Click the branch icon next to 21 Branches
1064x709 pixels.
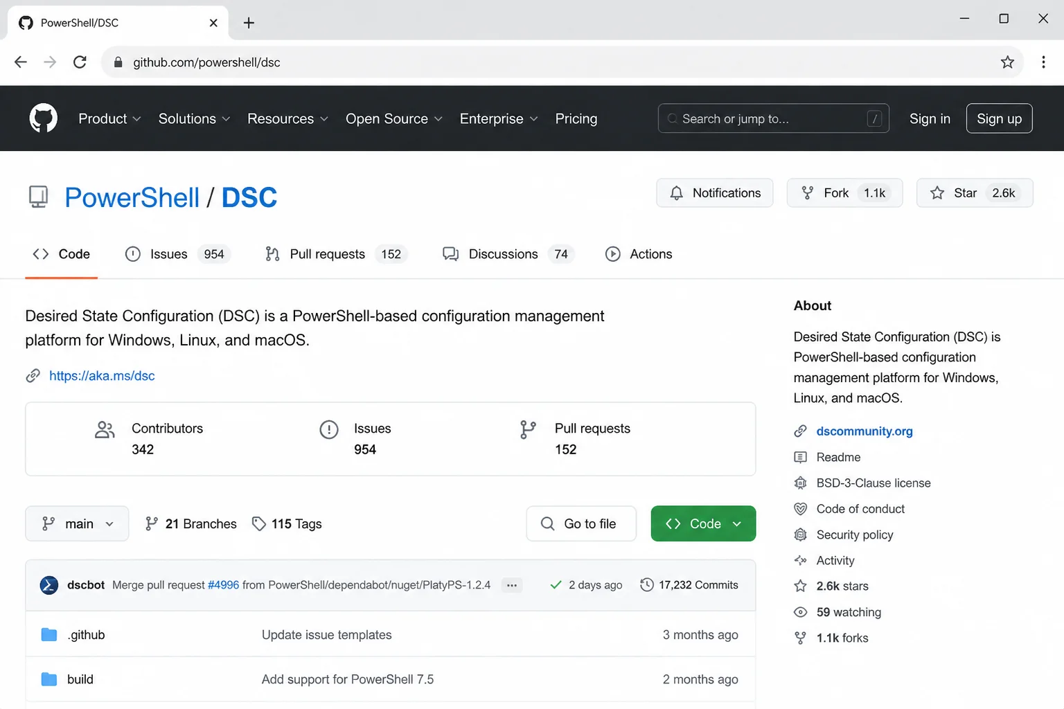(151, 524)
